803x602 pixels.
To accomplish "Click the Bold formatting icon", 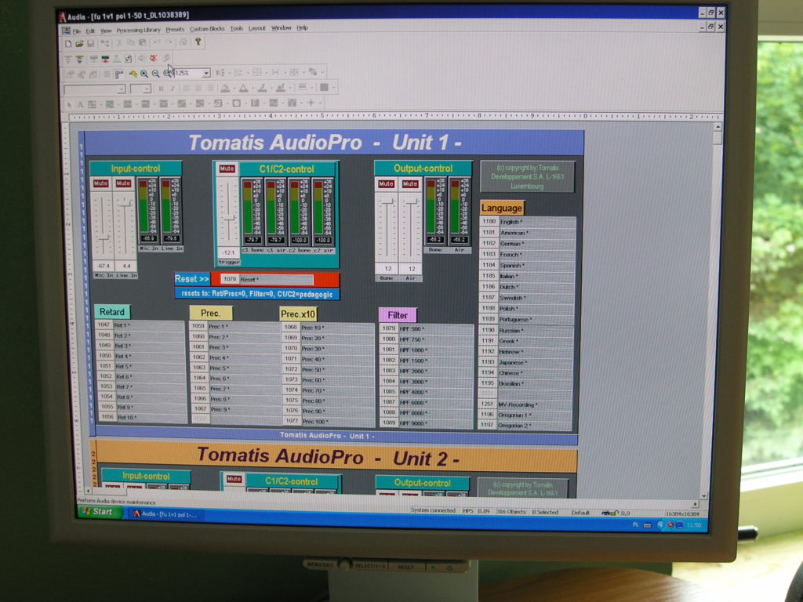I will [x=161, y=89].
